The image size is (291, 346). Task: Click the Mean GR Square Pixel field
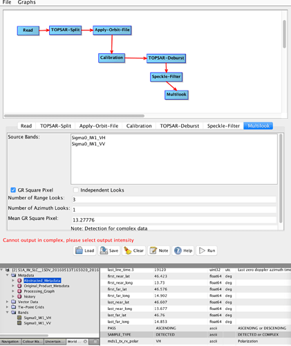pos(174,220)
